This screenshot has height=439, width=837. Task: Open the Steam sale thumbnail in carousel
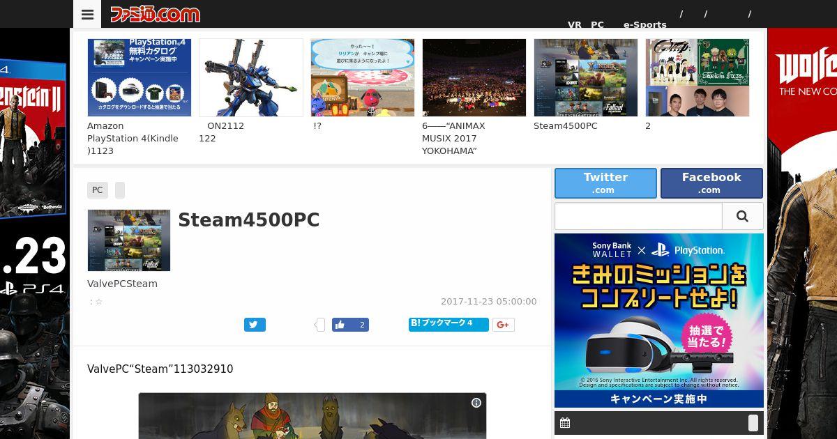tap(586, 77)
